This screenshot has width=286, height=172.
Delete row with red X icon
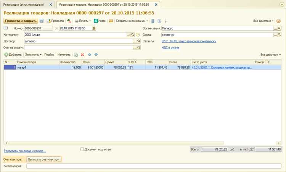82,55
